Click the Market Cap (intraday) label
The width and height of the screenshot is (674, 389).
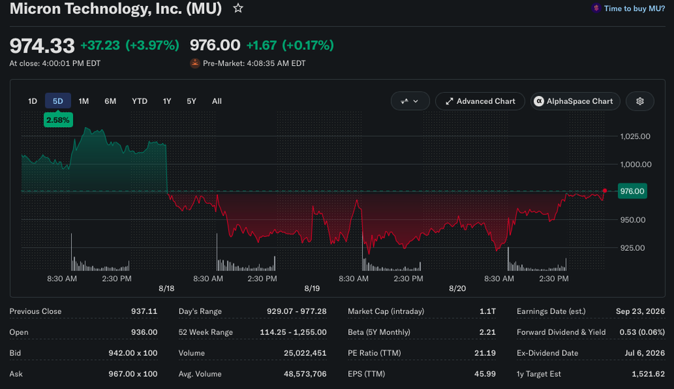(x=386, y=311)
